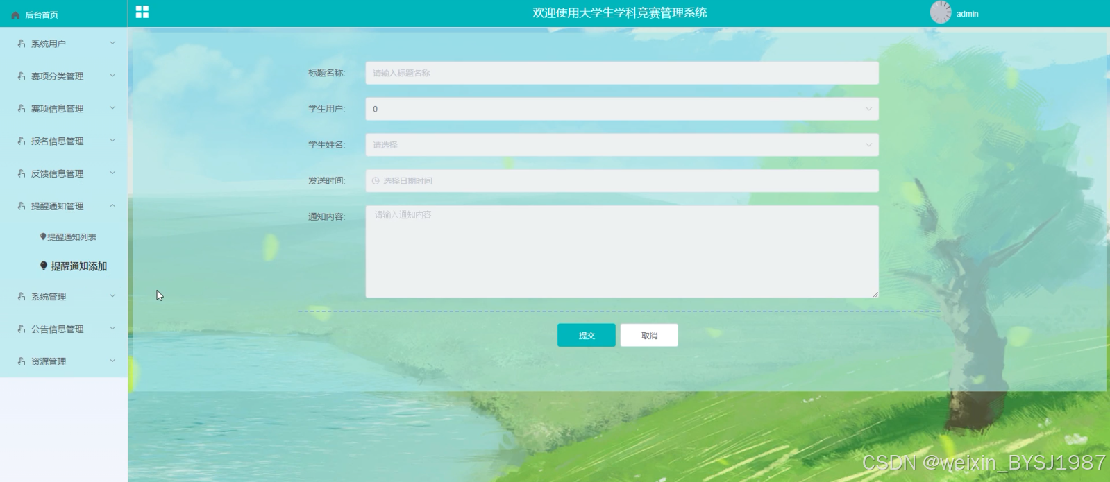The image size is (1110, 482).
Task: Open the 报名信息管理 menu label
Action: 57,141
